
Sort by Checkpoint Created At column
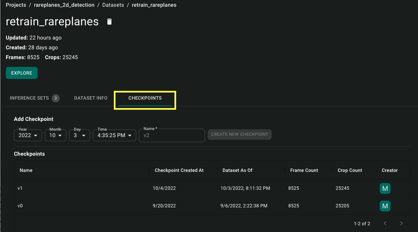(179, 171)
